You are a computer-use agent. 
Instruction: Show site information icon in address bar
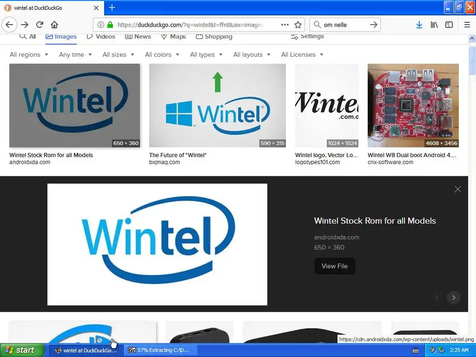click(x=101, y=25)
